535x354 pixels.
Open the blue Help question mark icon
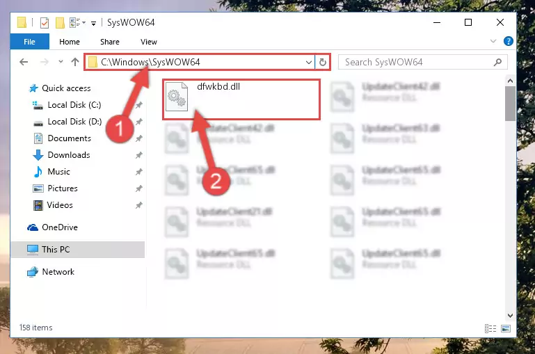click(508, 41)
